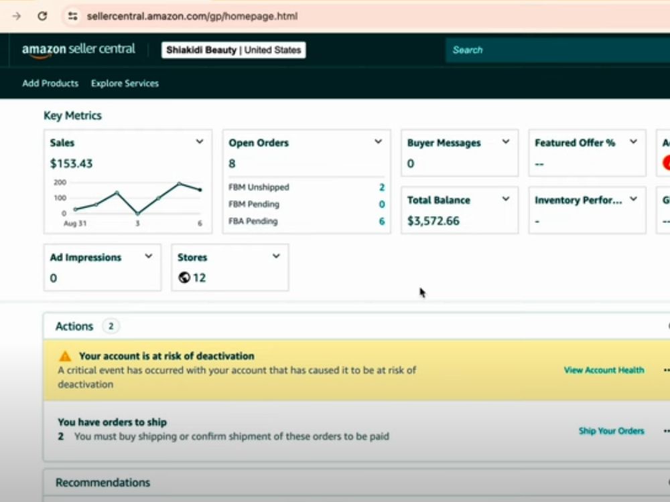Screen dimensions: 670x502
Task: Open Explore Services menu item
Action: [x=125, y=83]
